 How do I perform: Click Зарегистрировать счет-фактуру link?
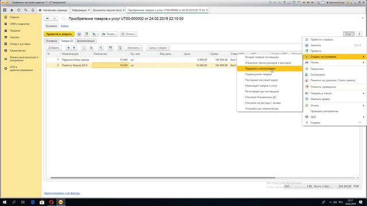point(62,193)
